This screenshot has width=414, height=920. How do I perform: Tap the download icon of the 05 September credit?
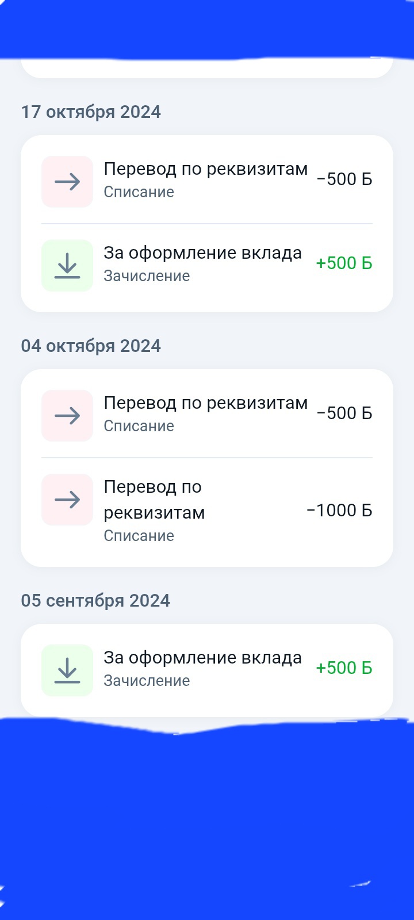coord(67,670)
